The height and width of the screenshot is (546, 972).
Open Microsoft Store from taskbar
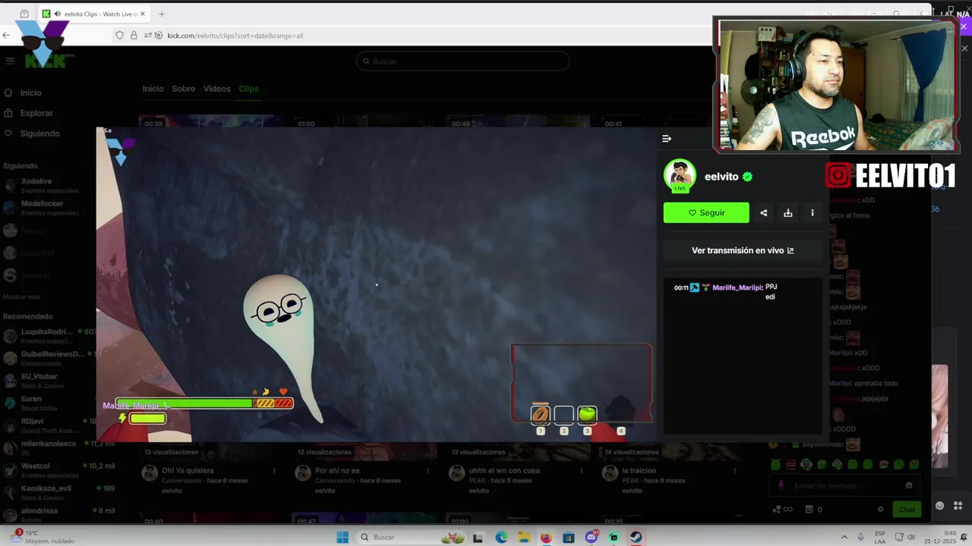[x=569, y=537]
